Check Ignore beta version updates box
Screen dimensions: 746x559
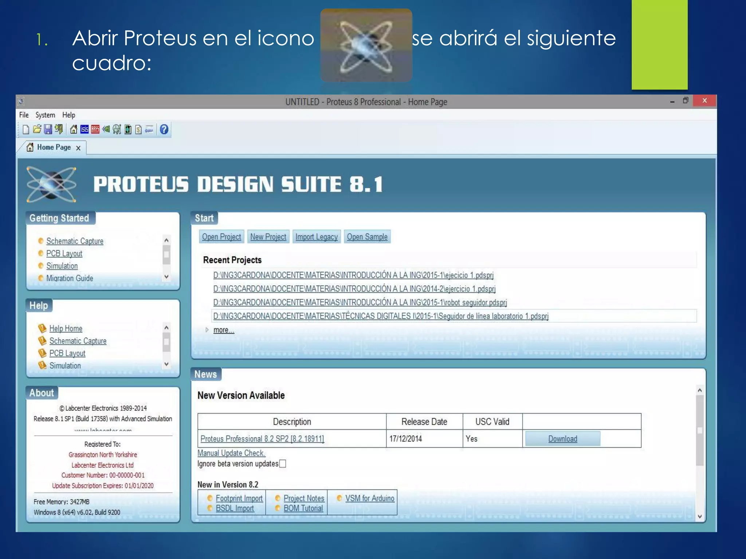point(283,464)
